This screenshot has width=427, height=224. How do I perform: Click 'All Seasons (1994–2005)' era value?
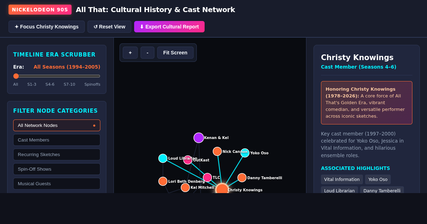pyautogui.click(x=67, y=67)
